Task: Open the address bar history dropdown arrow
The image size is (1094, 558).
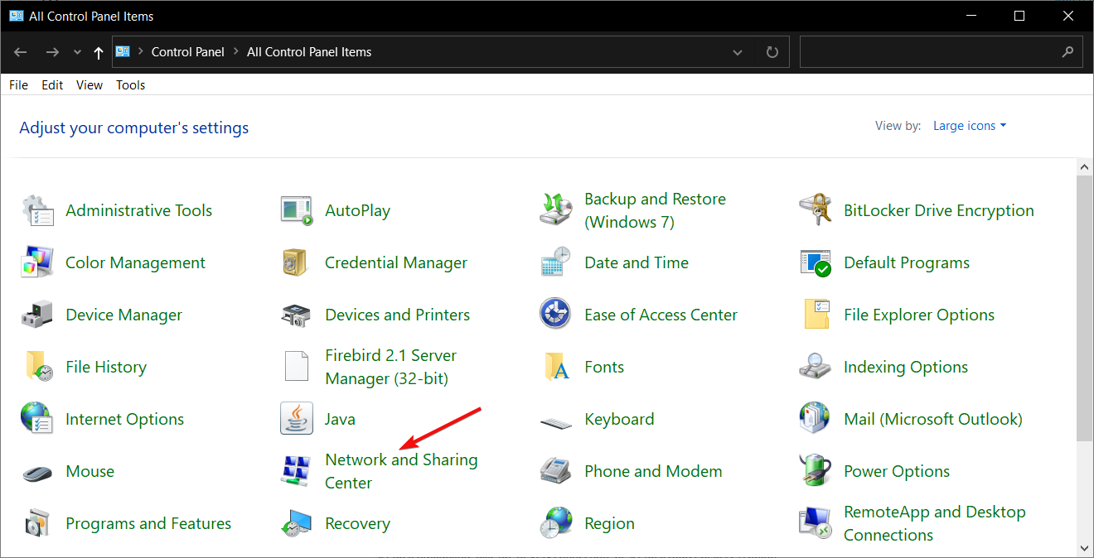Action: (x=738, y=52)
